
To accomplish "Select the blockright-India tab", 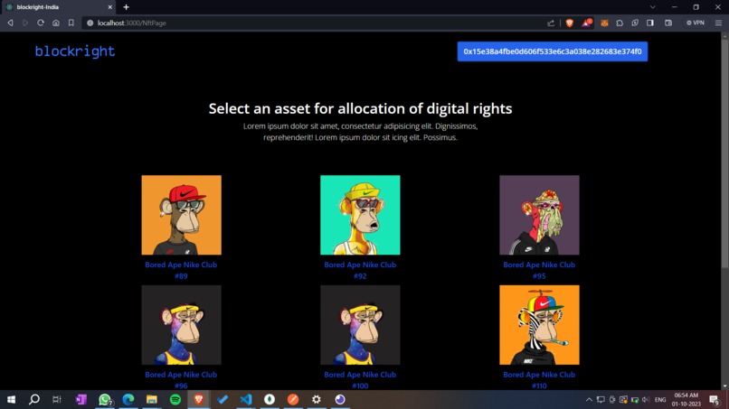I will tap(58, 7).
